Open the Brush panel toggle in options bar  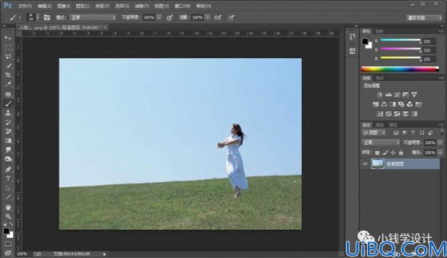(47, 18)
